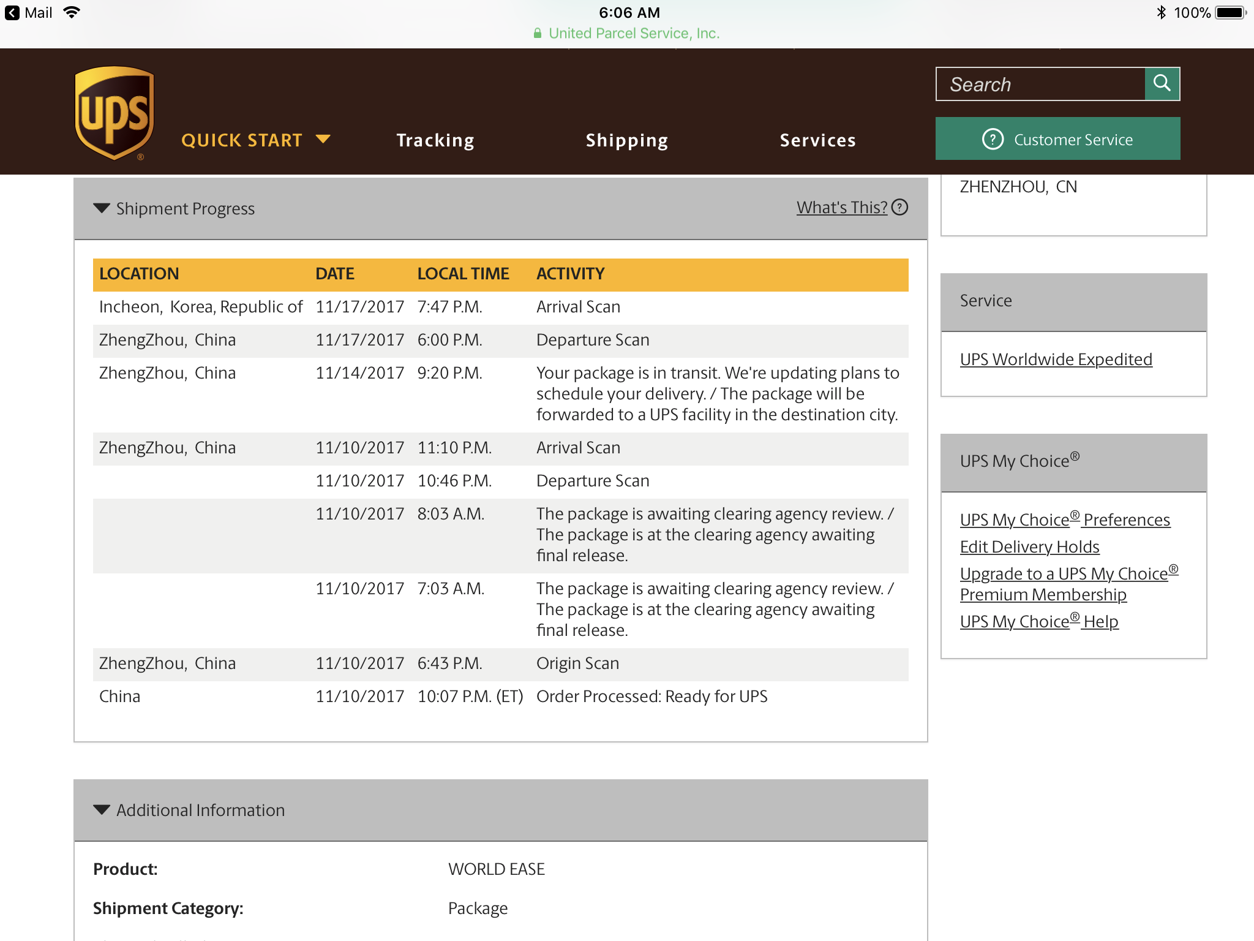Select the 10:07 P.M. (ET) time cell
Image resolution: width=1254 pixels, height=941 pixels.
click(470, 697)
